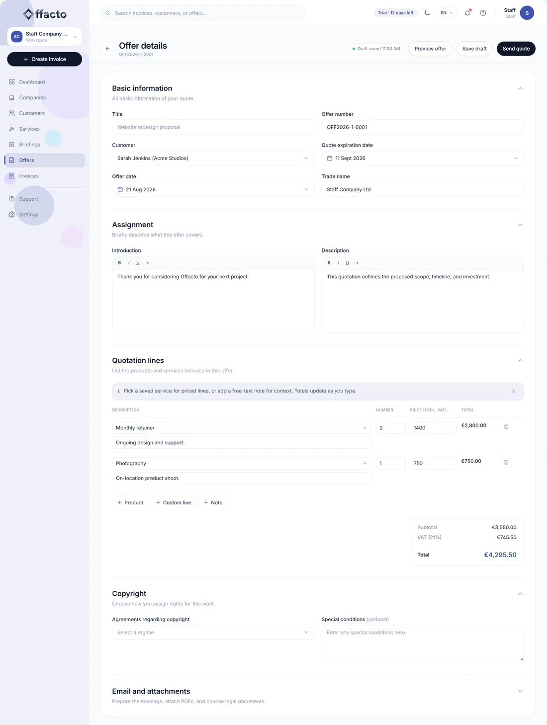Screen dimensions: 547x725
Task: Add a Product line
Action: click(130, 503)
